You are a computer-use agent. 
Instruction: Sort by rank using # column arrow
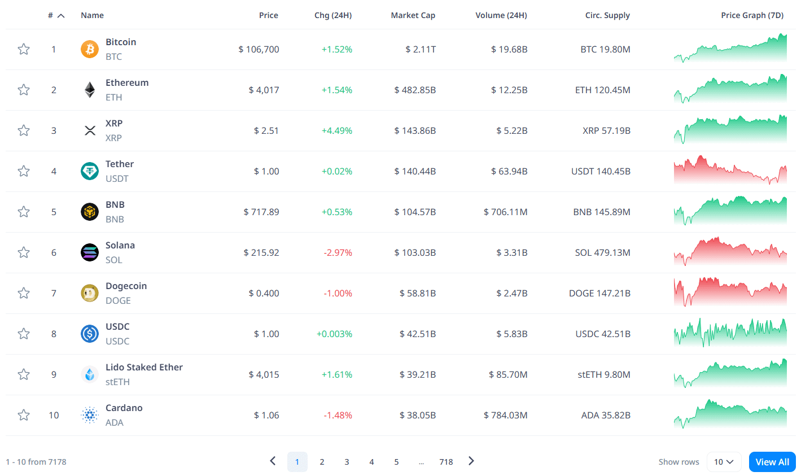(x=61, y=16)
